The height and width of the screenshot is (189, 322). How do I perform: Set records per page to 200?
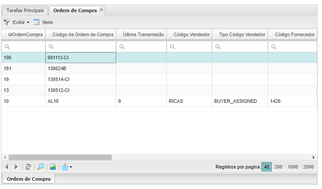pos(278,167)
